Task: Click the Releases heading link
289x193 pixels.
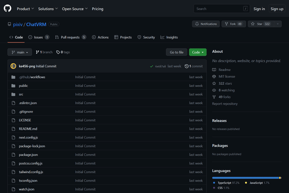Action: pyautogui.click(x=219, y=121)
